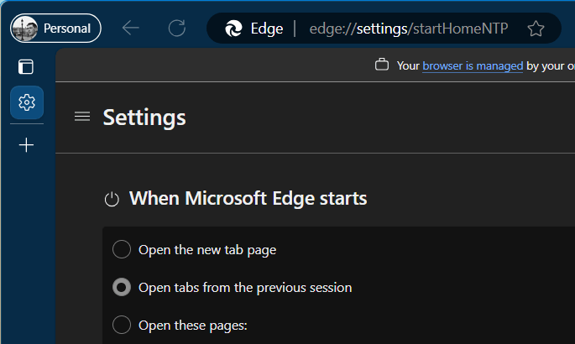Open a new tab with plus icon

(x=26, y=145)
